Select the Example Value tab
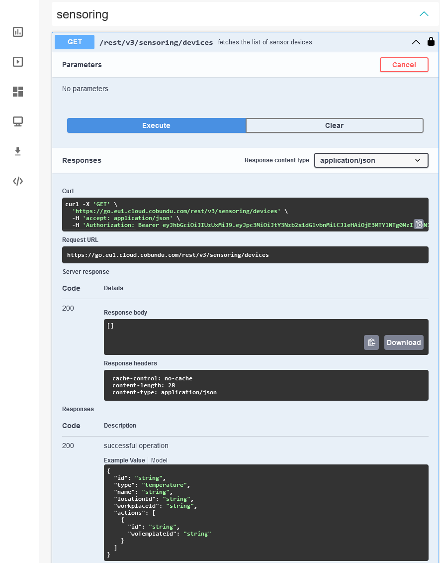The image size is (440, 563). click(x=124, y=460)
